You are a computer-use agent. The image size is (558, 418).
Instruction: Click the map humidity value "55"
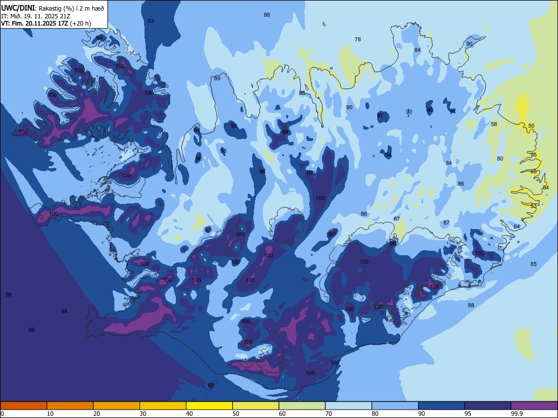pyautogui.click(x=533, y=171)
